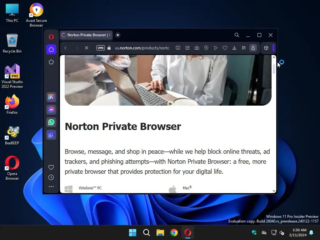The image size is (320, 240).
Task: Click the OneDrive cloud tray icon
Action: [x=264, y=232]
